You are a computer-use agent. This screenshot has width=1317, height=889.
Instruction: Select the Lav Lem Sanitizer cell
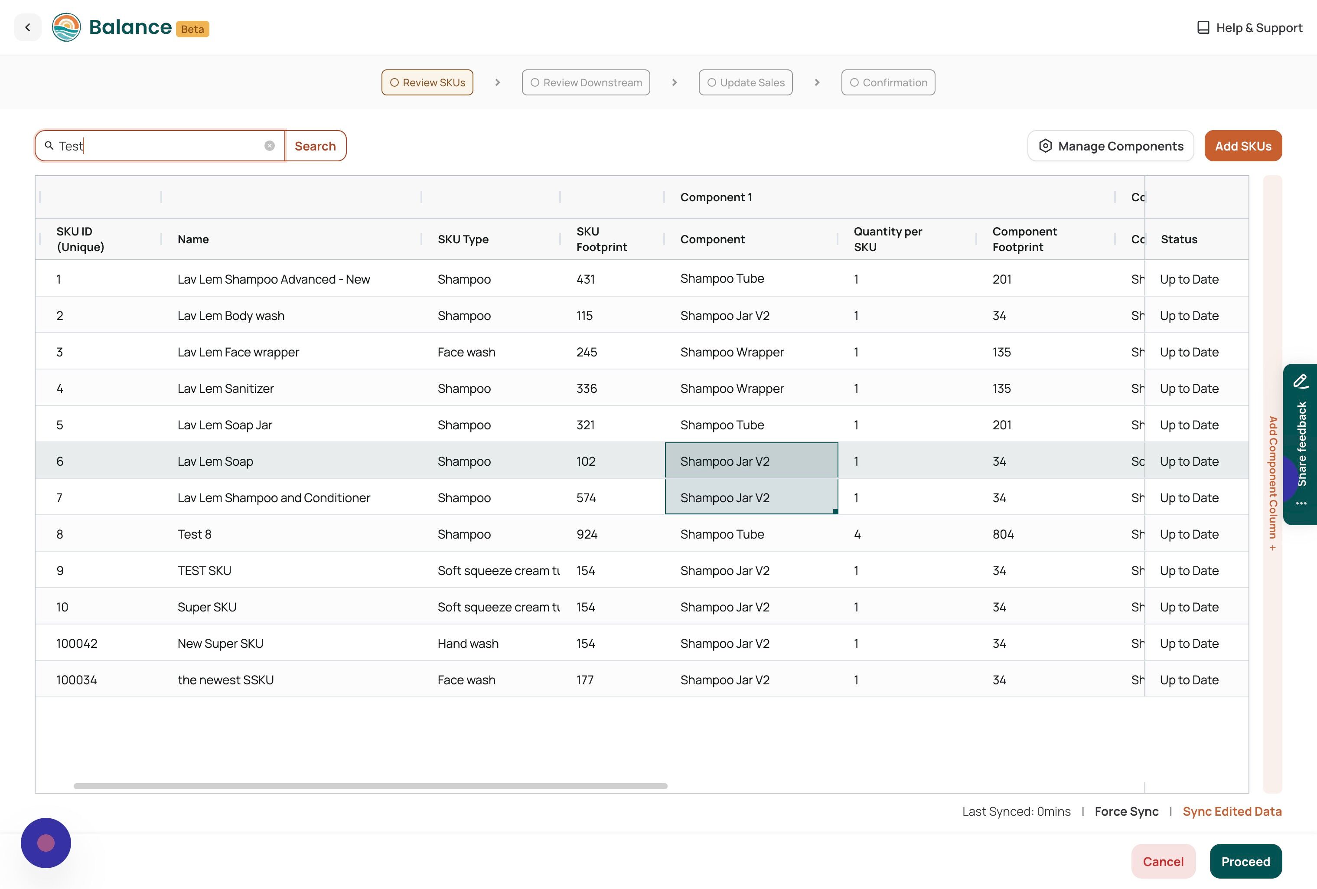pyautogui.click(x=291, y=389)
